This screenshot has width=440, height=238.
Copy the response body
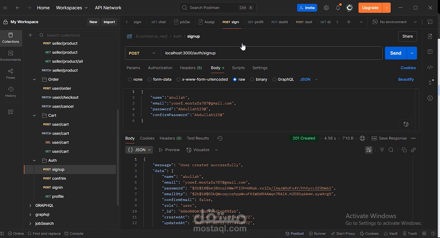(x=404, y=150)
